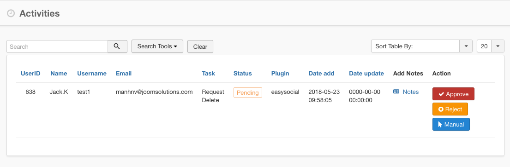
Task: Sort by Status column header
Action: [x=243, y=73]
